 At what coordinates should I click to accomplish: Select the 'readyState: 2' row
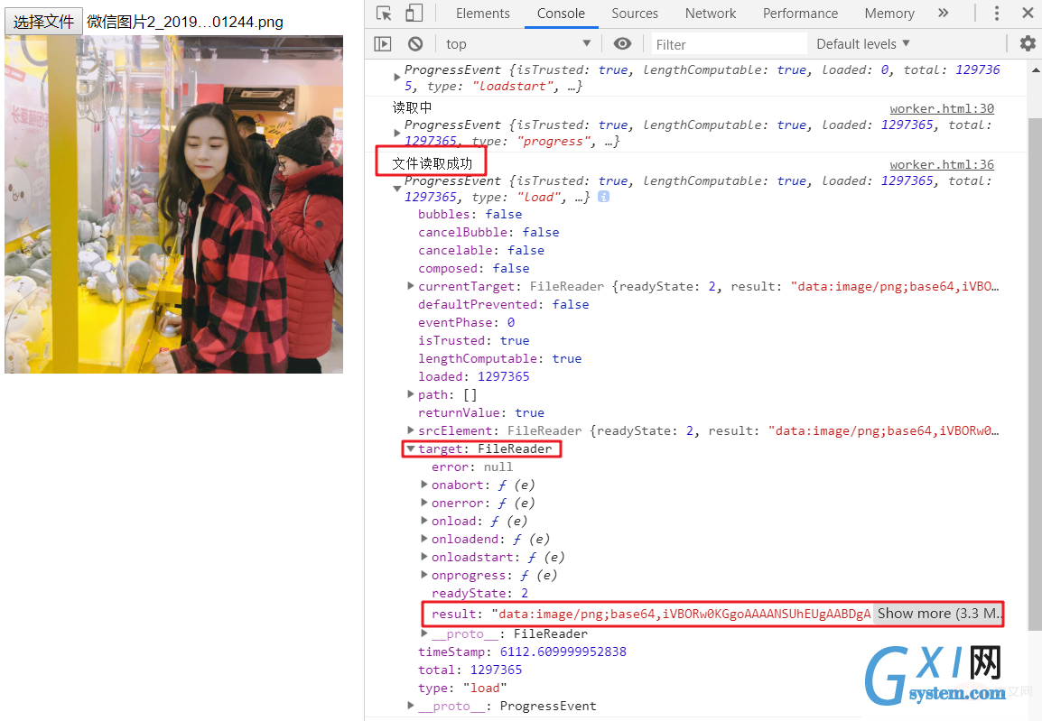(x=479, y=593)
